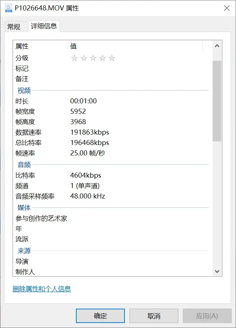Open the 删除属性和个人信息 link
The width and height of the screenshot is (236, 328).
[x=42, y=289]
